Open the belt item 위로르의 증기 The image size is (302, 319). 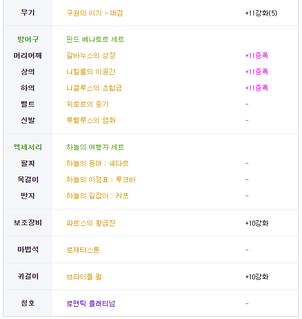pyautogui.click(x=88, y=104)
